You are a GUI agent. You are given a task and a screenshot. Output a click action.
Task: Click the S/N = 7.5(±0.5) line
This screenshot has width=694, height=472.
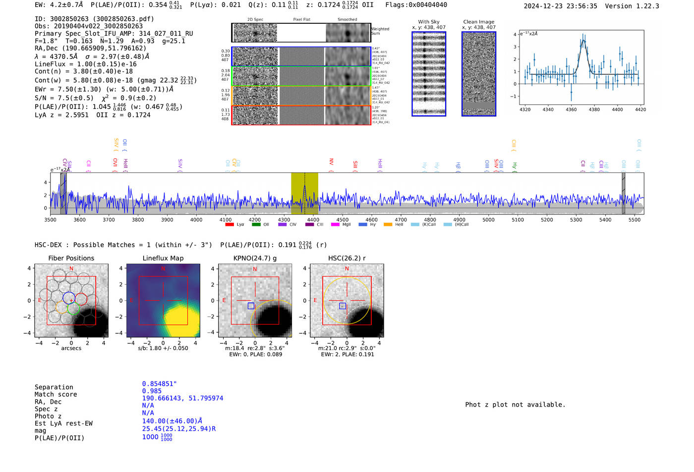click(x=64, y=98)
